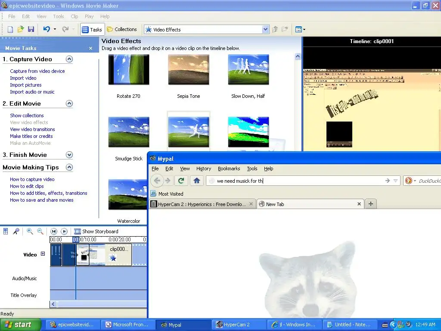Open the Mypal address history dropdown arrow

point(395,181)
